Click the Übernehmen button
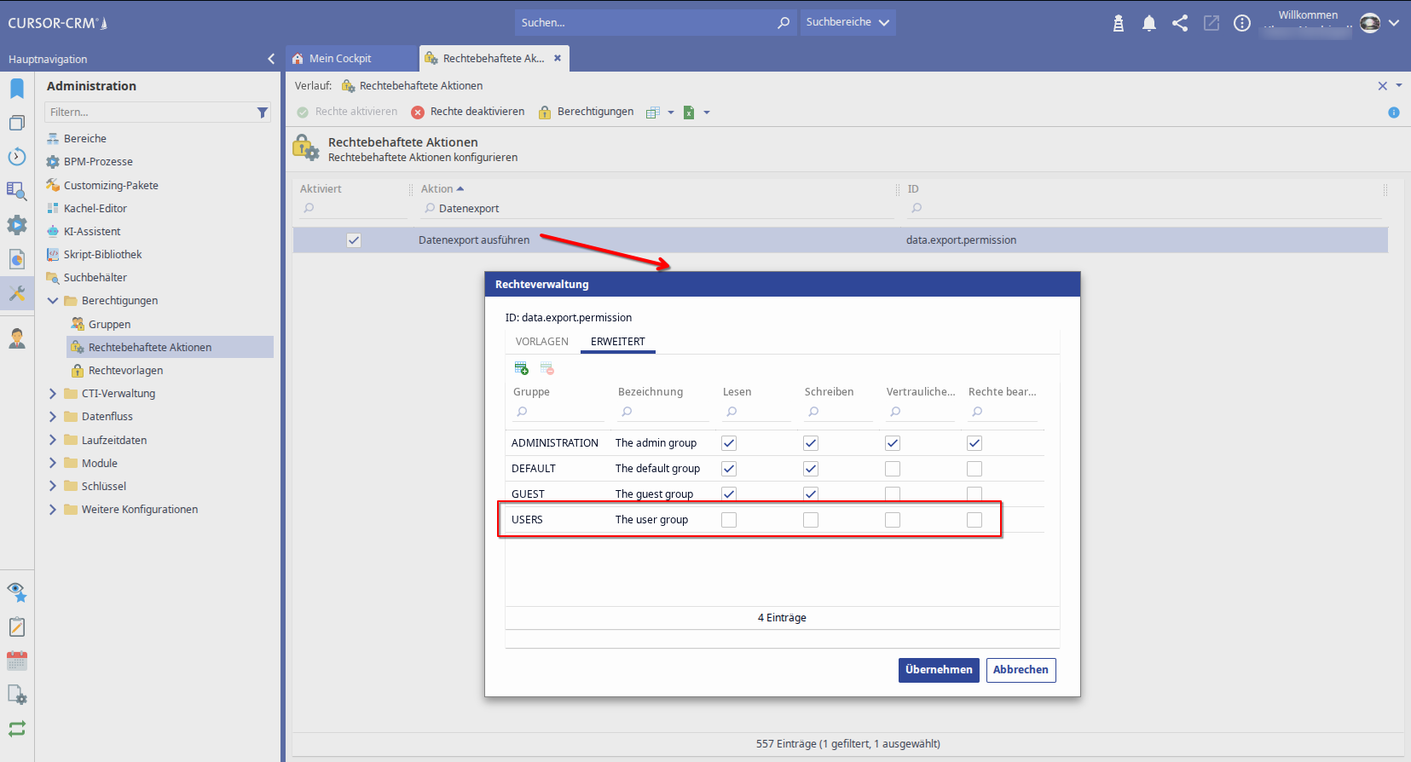 (938, 670)
